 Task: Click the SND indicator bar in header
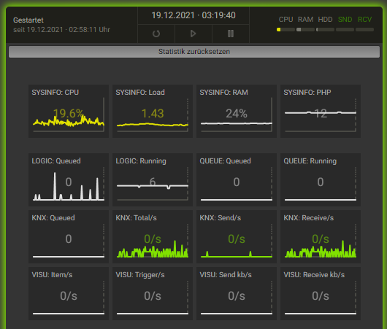[345, 30]
